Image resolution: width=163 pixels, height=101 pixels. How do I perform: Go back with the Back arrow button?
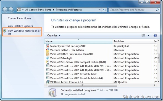(5, 10)
